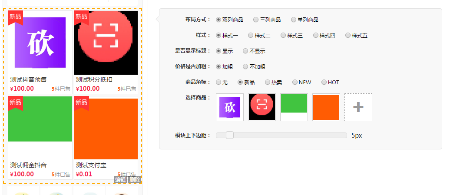Select the 三列商品 layout radio button
470x195 pixels.
click(256, 20)
